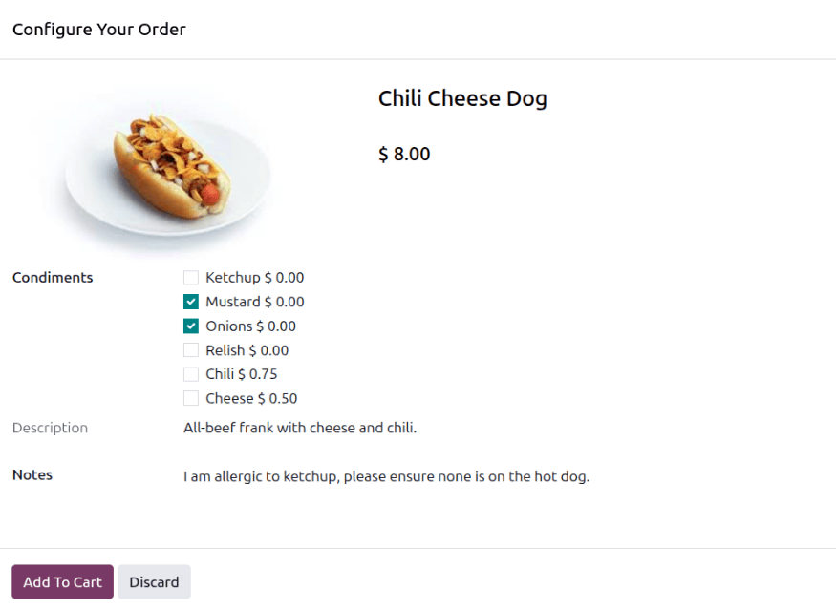This screenshot has height=610, width=836.
Task: Add Cheese topping by checking its box
Action: [x=191, y=398]
